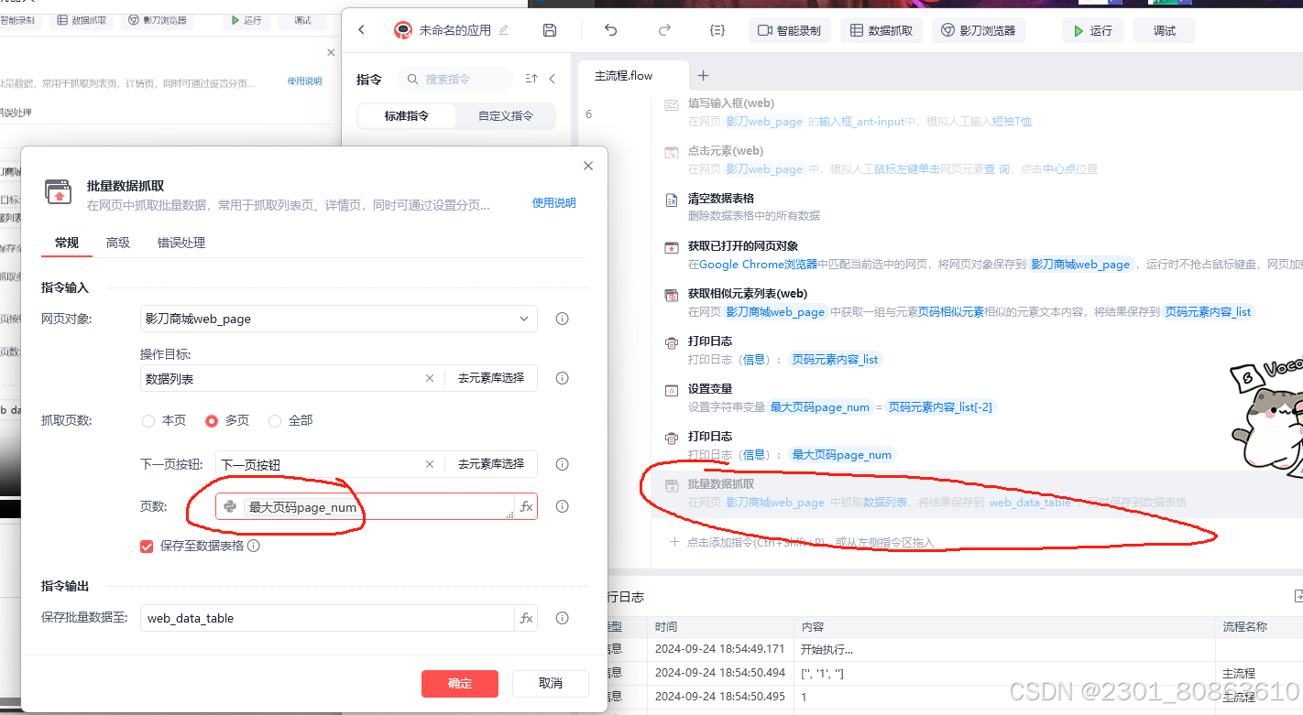Click the redo arrow in toolbar
The width and height of the screenshot is (1303, 715).
pyautogui.click(x=664, y=30)
